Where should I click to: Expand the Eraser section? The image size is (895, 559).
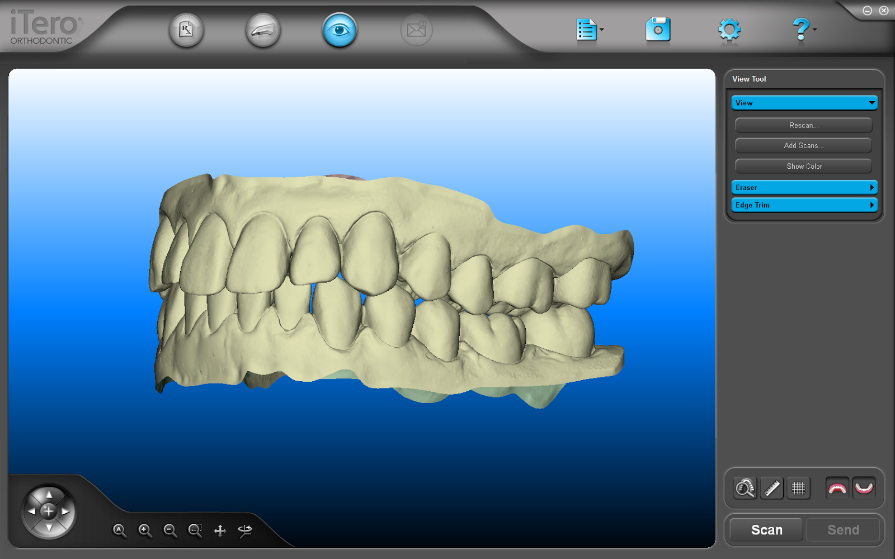(x=804, y=187)
